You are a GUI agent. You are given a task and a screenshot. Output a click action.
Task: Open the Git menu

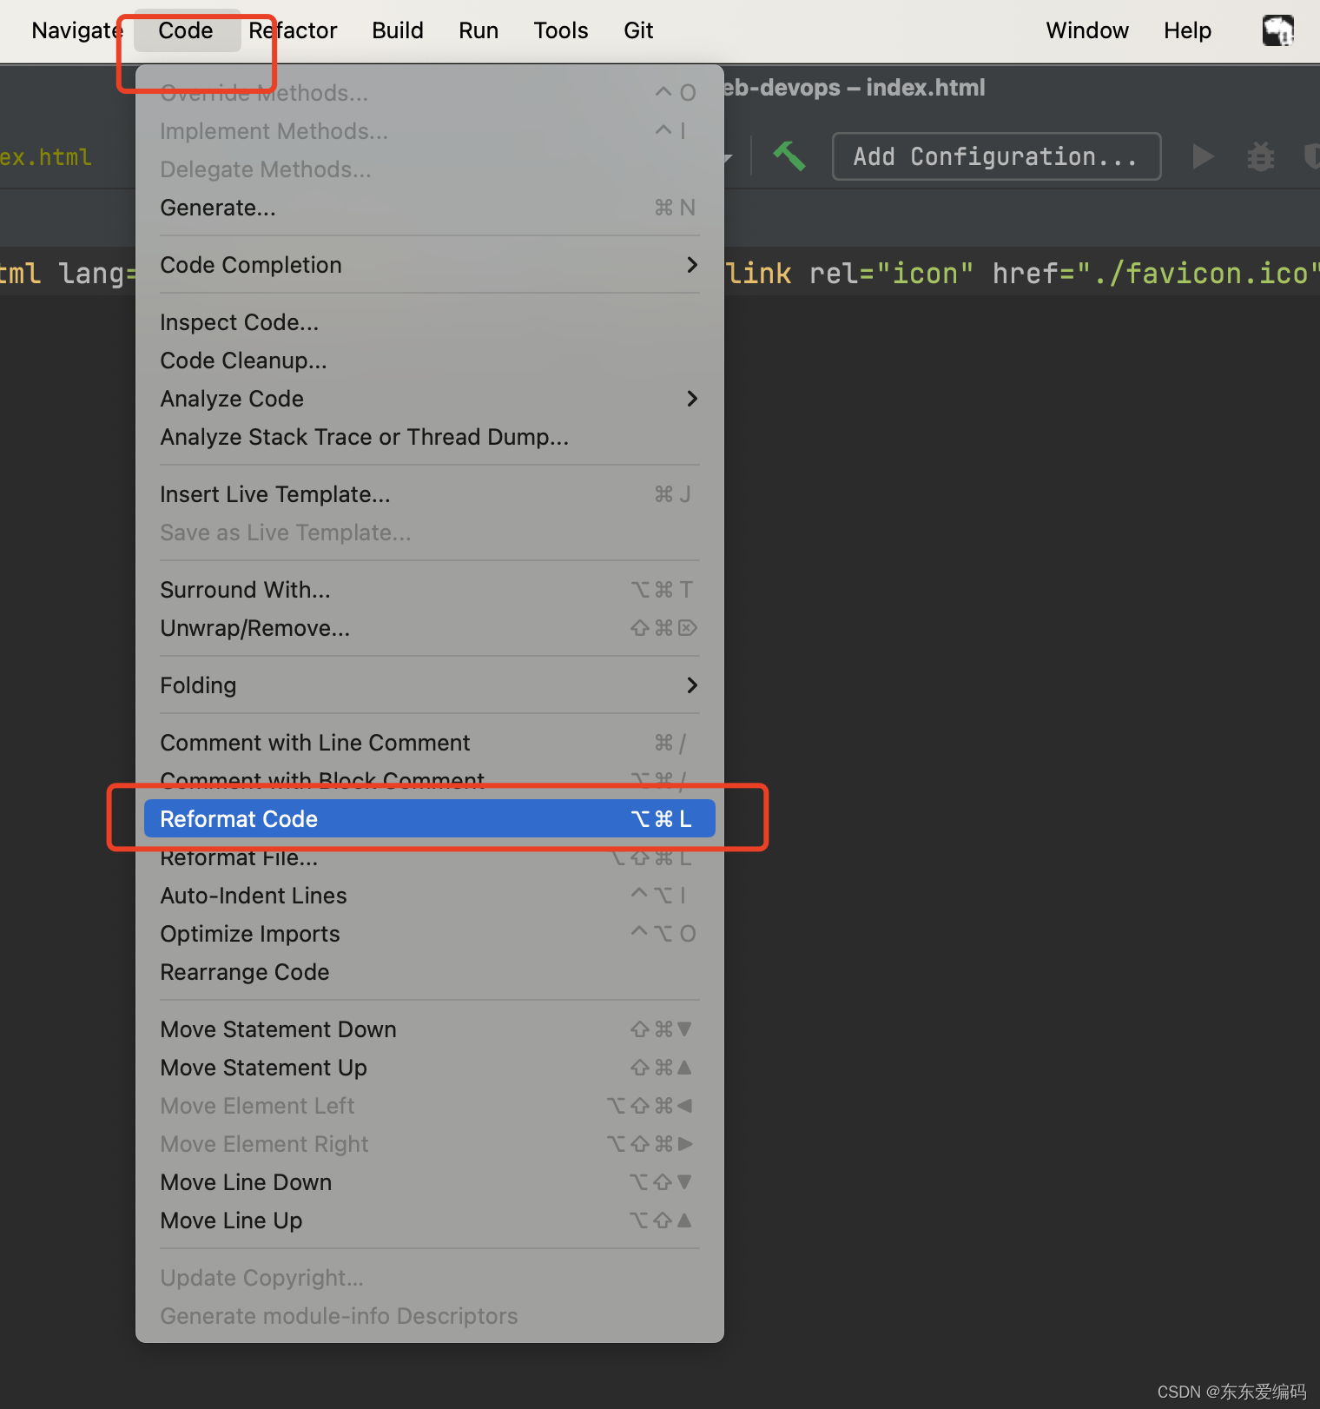638,30
